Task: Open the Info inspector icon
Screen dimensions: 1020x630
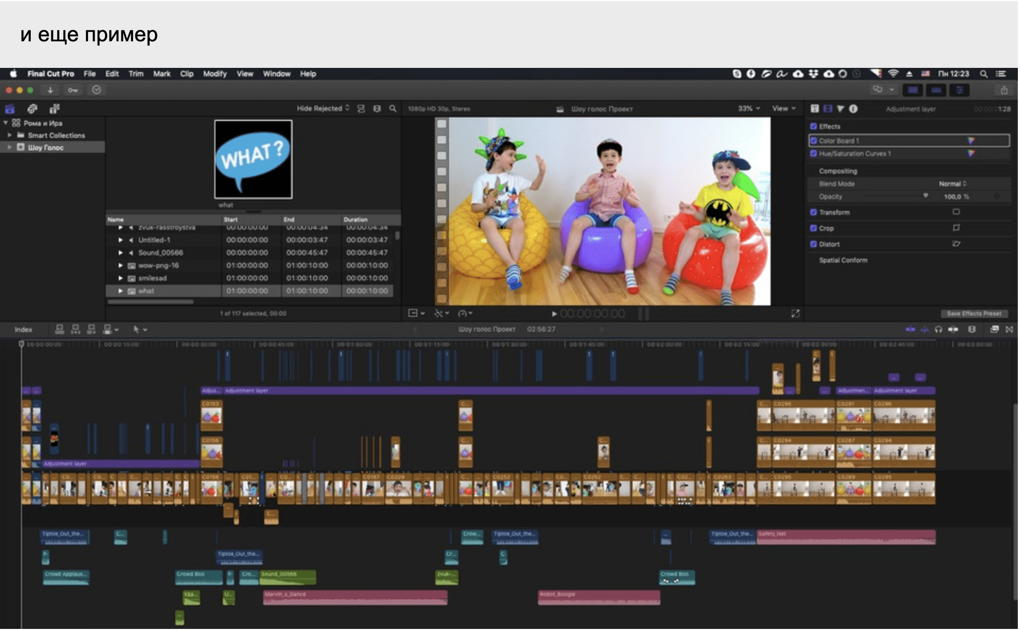Action: pos(853,109)
